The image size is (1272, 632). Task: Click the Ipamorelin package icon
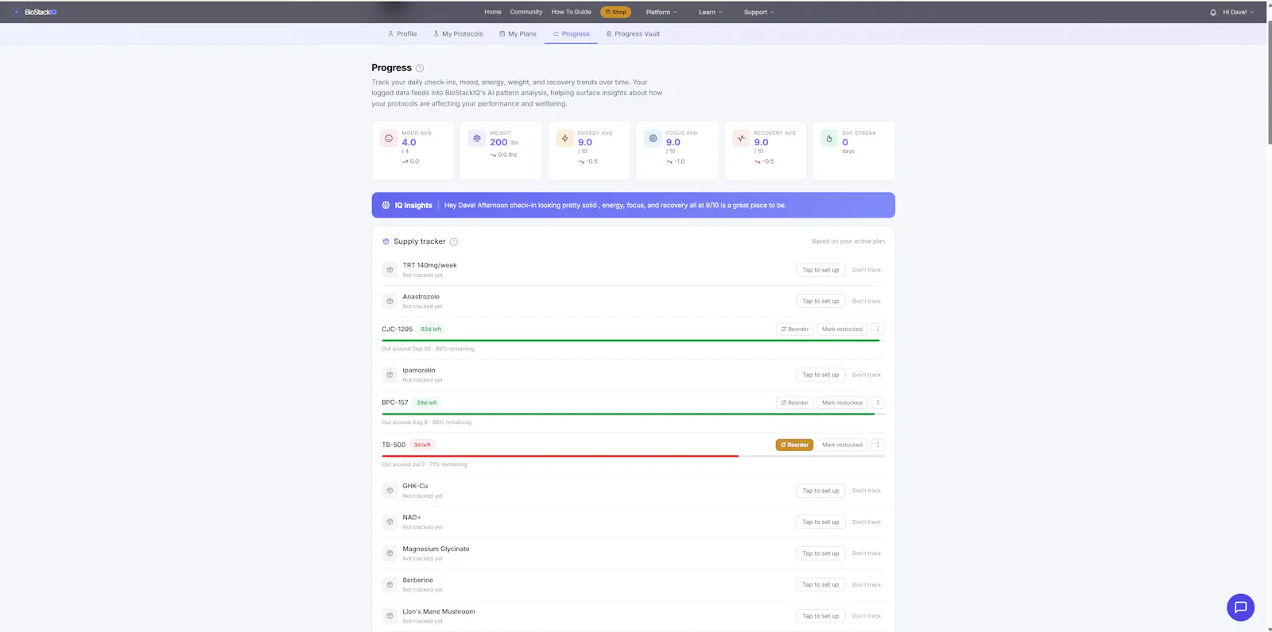click(390, 375)
